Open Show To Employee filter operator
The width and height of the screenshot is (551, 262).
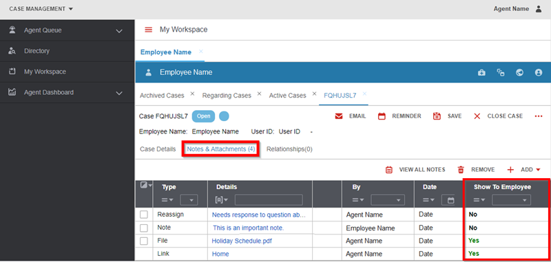click(x=479, y=200)
